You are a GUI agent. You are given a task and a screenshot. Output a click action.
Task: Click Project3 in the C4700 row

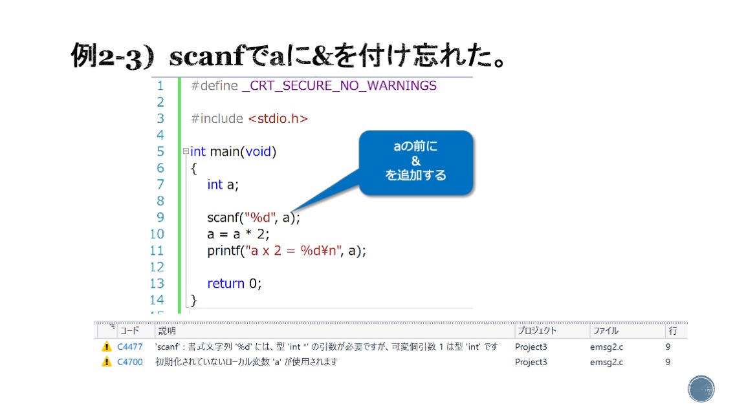coord(531,362)
